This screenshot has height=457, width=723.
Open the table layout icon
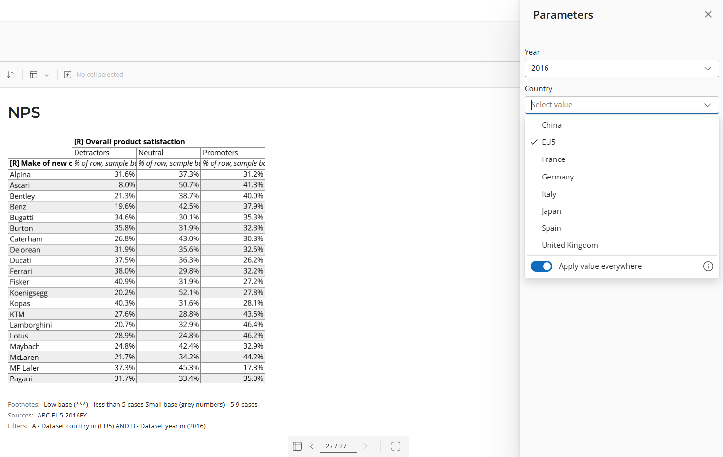pyautogui.click(x=34, y=75)
